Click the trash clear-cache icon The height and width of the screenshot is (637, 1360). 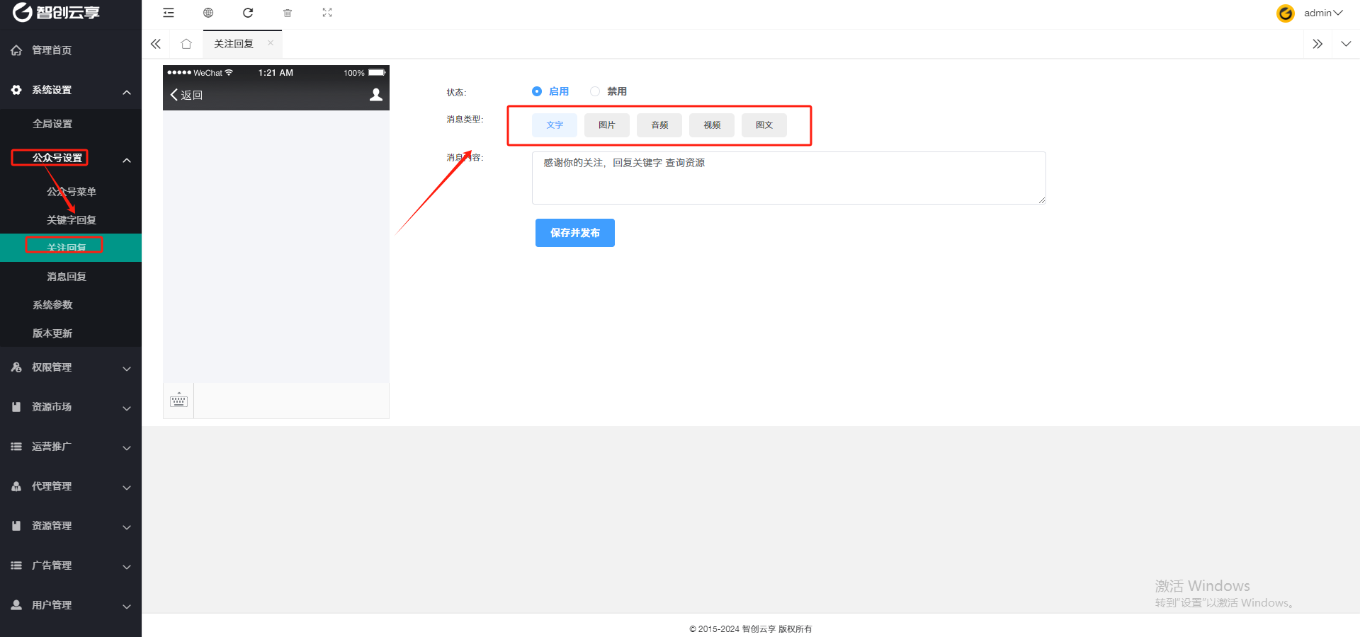click(288, 13)
